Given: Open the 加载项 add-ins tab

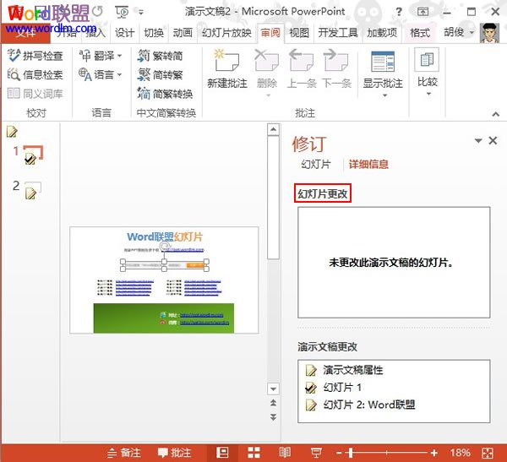Looking at the screenshot, I should (382, 33).
